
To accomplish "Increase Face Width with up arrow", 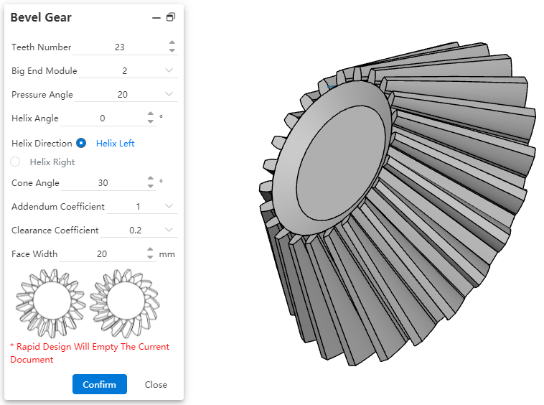I will tap(150, 249).
